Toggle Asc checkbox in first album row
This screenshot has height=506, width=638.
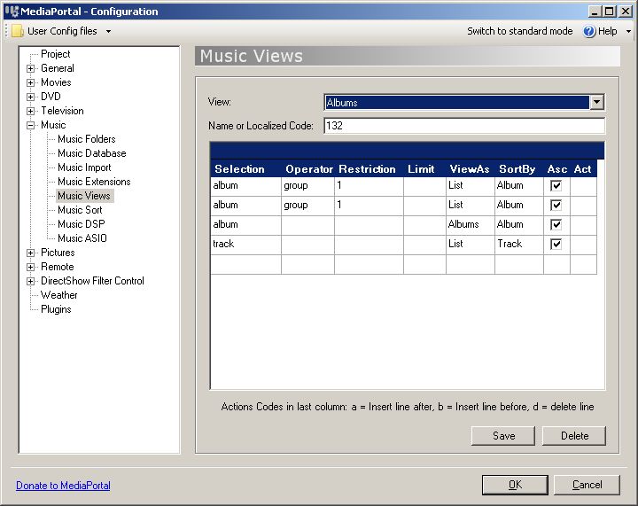tap(556, 186)
